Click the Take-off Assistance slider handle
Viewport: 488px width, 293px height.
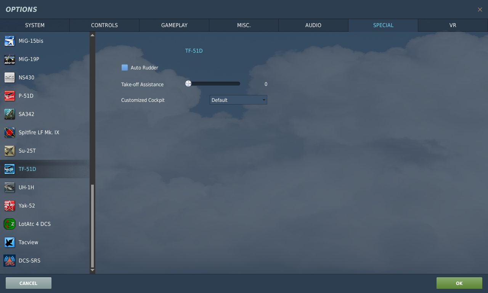(188, 84)
